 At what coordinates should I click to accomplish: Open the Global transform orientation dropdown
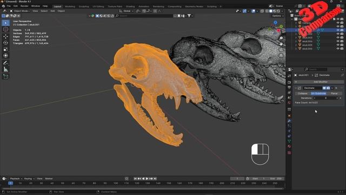click(x=127, y=11)
